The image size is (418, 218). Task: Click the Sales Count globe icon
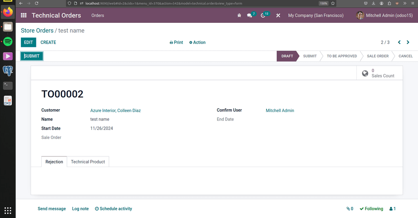(365, 73)
